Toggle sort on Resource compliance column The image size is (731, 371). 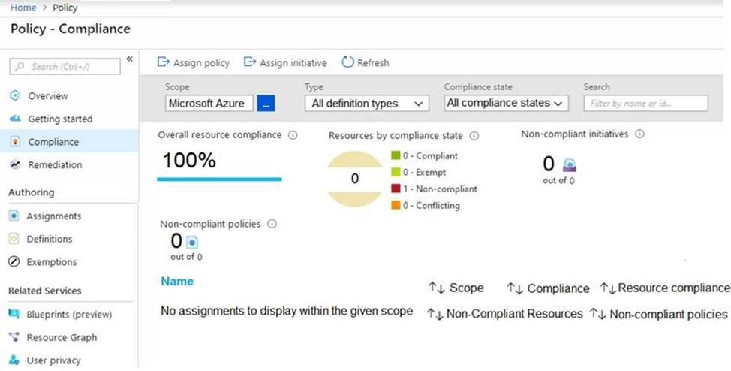click(664, 288)
